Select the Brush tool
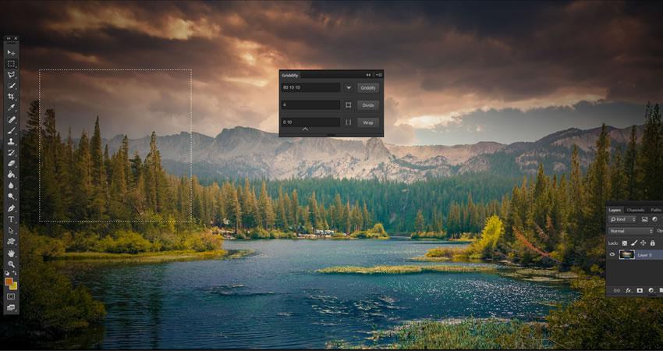 pos(11,131)
